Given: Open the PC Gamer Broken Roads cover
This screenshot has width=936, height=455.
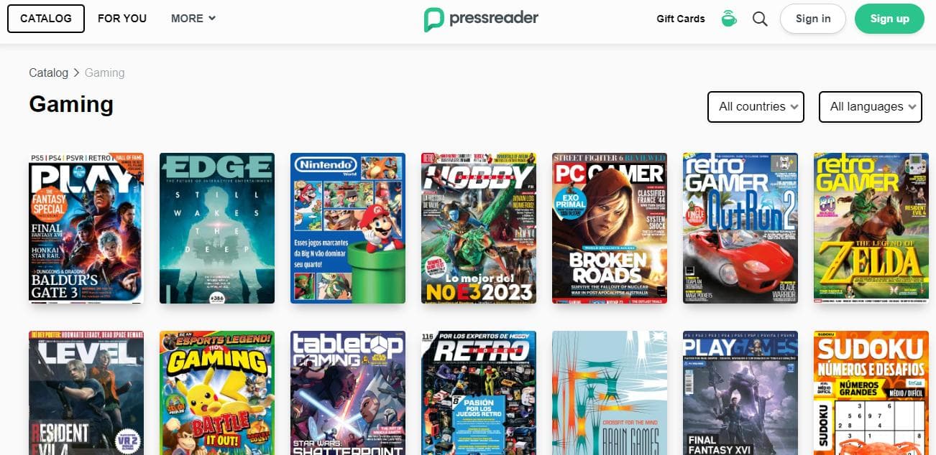Looking at the screenshot, I should pyautogui.click(x=610, y=228).
